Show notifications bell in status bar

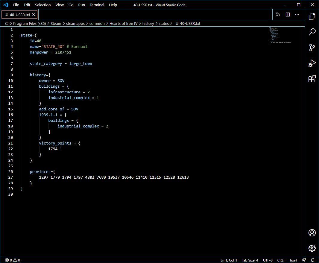(x=313, y=260)
